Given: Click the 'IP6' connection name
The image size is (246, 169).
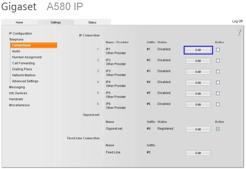Looking at the screenshot, I should [x=108, y=104].
